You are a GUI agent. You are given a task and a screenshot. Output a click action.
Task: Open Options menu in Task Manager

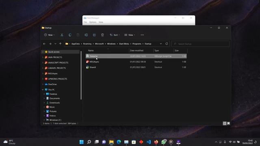point(93,22)
